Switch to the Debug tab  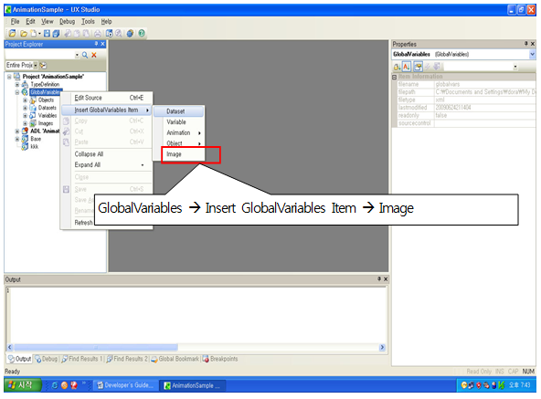click(x=46, y=359)
